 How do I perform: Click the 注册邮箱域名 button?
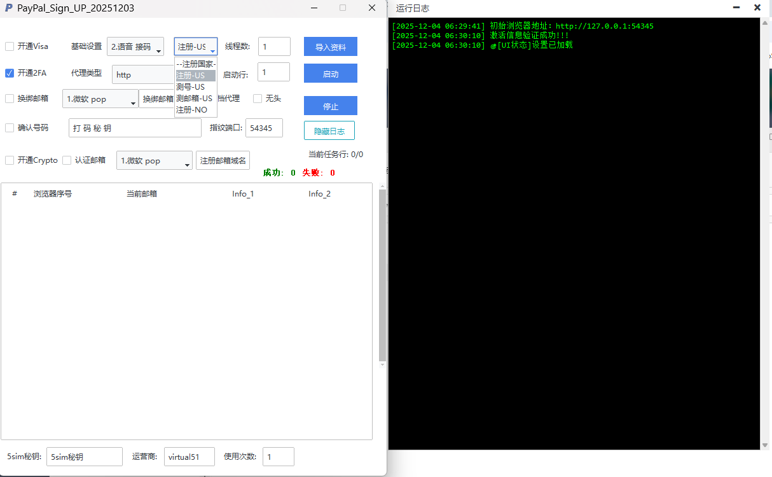click(x=223, y=161)
